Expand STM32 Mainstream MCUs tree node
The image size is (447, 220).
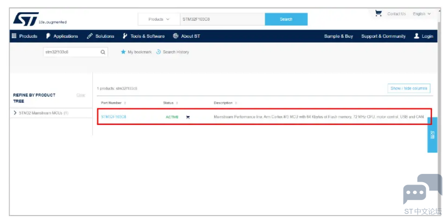click(15, 113)
